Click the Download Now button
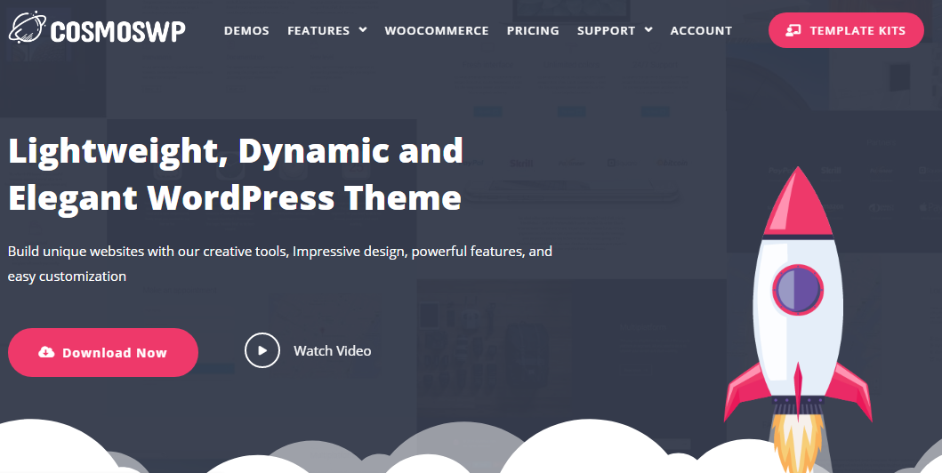Image resolution: width=942 pixels, height=473 pixels. click(102, 352)
